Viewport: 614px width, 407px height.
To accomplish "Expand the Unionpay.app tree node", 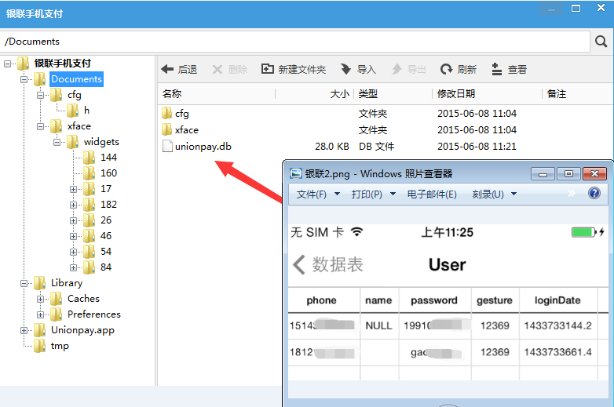I will (x=24, y=330).
